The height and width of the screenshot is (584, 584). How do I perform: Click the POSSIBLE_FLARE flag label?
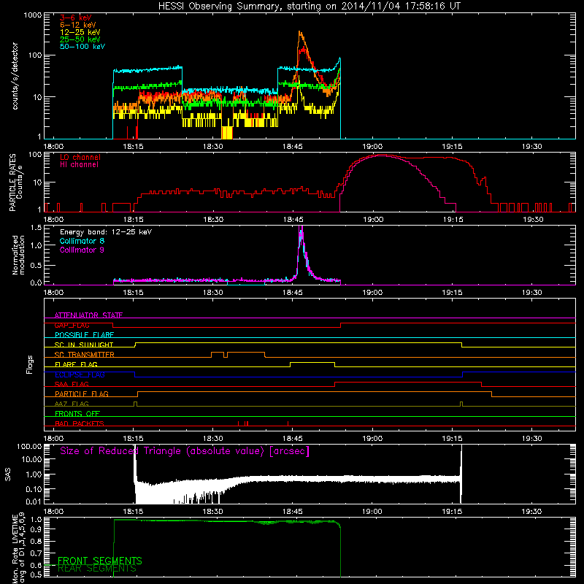84,335
